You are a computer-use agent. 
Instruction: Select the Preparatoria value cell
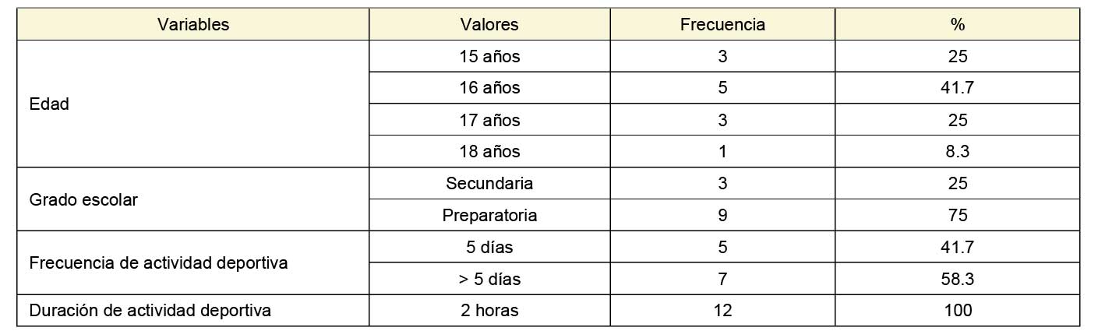click(x=489, y=215)
